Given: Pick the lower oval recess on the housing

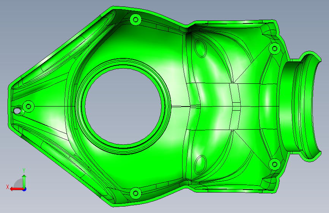Looking at the screenshot, I should (200, 165).
